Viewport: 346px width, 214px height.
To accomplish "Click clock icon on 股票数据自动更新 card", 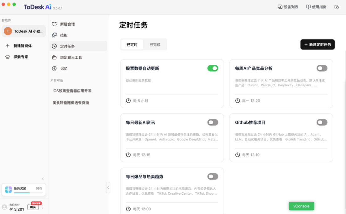I will point(128,100).
